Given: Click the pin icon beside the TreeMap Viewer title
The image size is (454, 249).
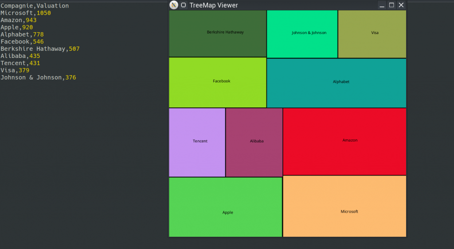Looking at the screenshot, I should 183,5.
